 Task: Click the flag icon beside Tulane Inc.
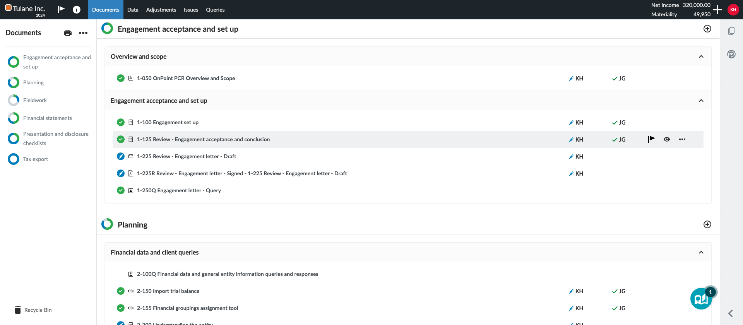(x=61, y=9)
